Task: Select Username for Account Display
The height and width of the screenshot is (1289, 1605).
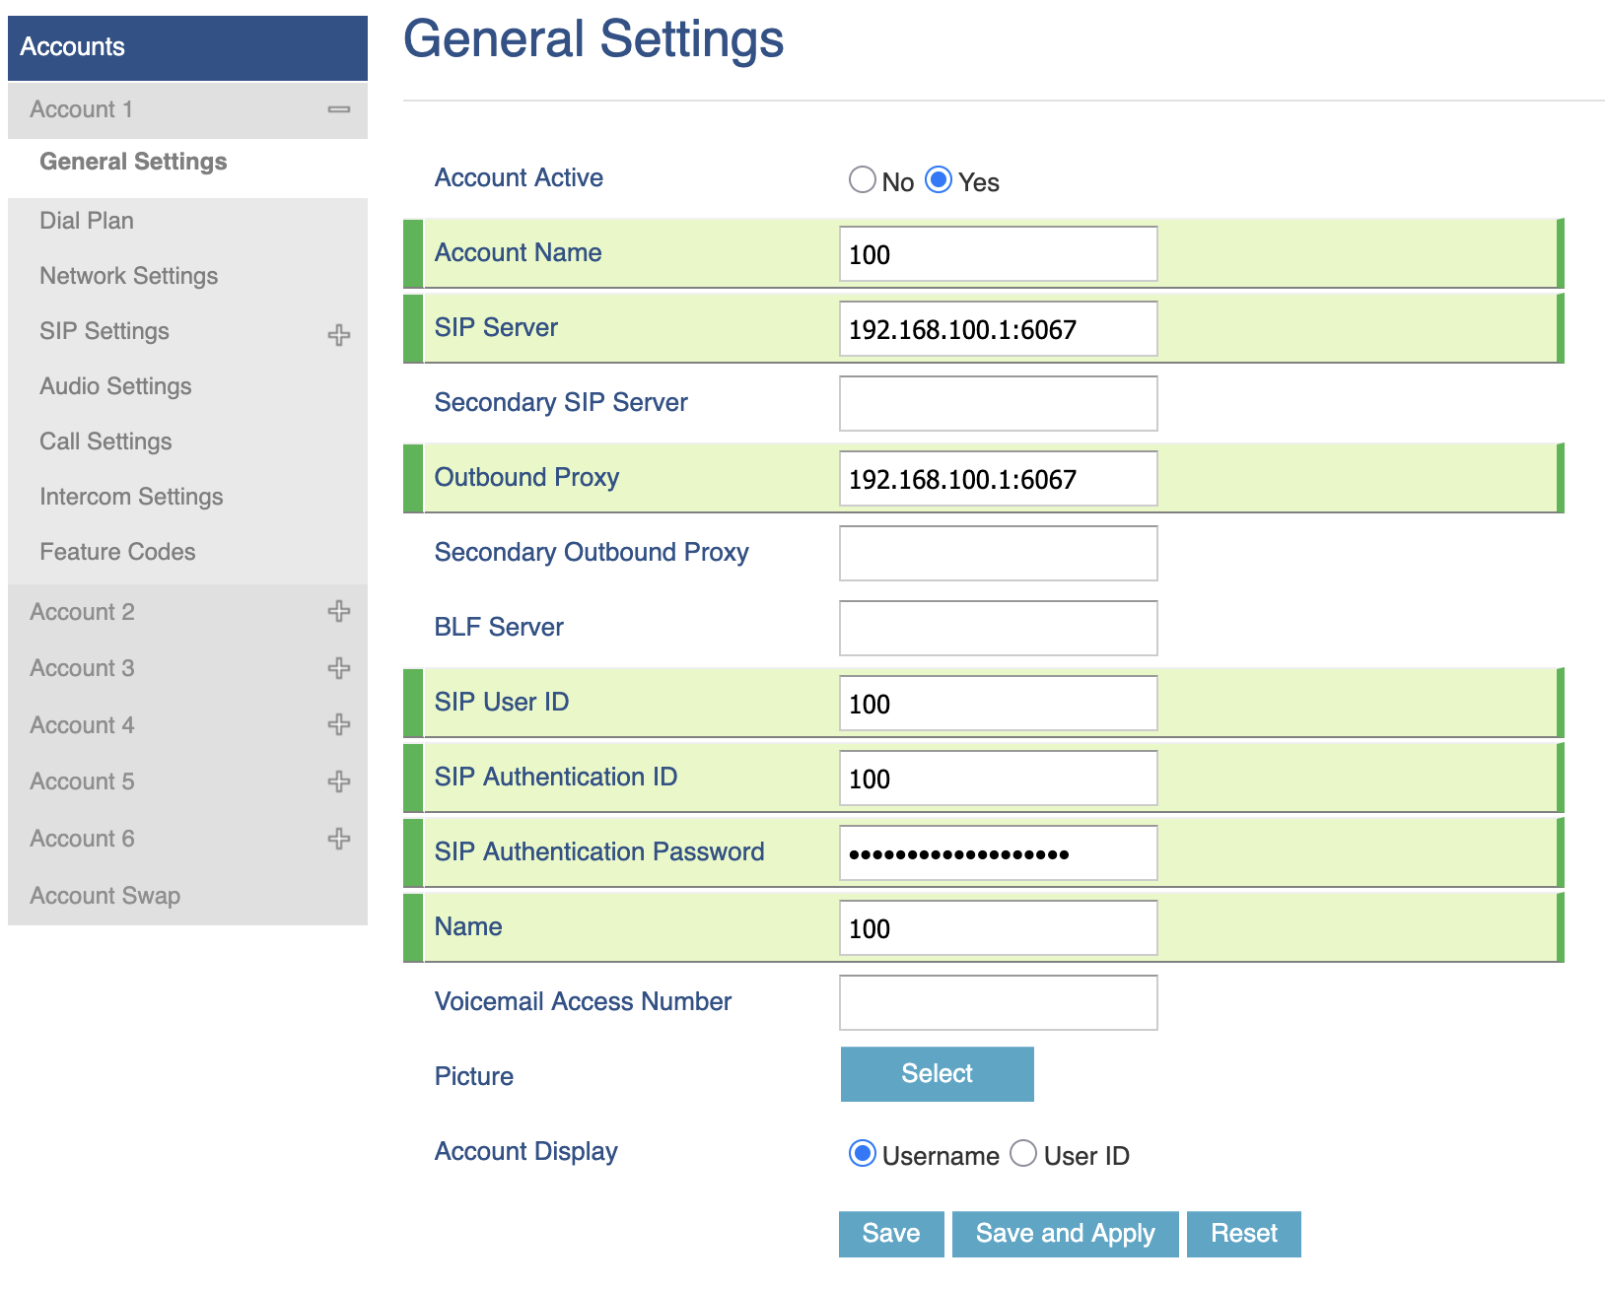Action: point(862,1153)
